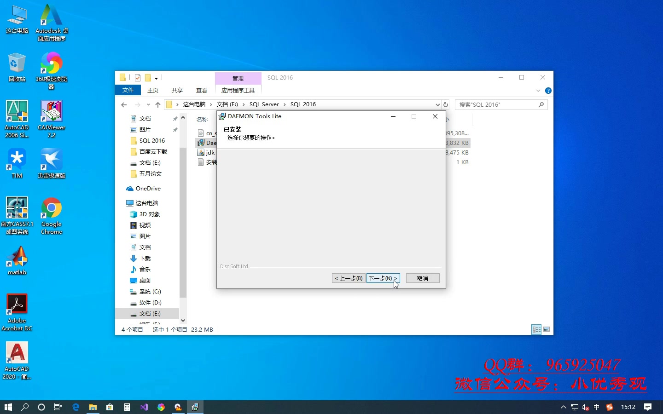Open File Explorer from taskbar

click(x=93, y=407)
